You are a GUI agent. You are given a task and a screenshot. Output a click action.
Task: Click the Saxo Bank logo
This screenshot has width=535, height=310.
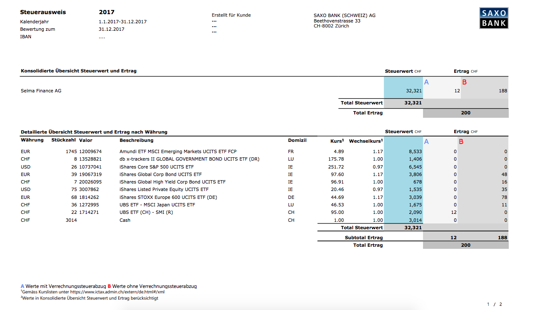point(494,18)
